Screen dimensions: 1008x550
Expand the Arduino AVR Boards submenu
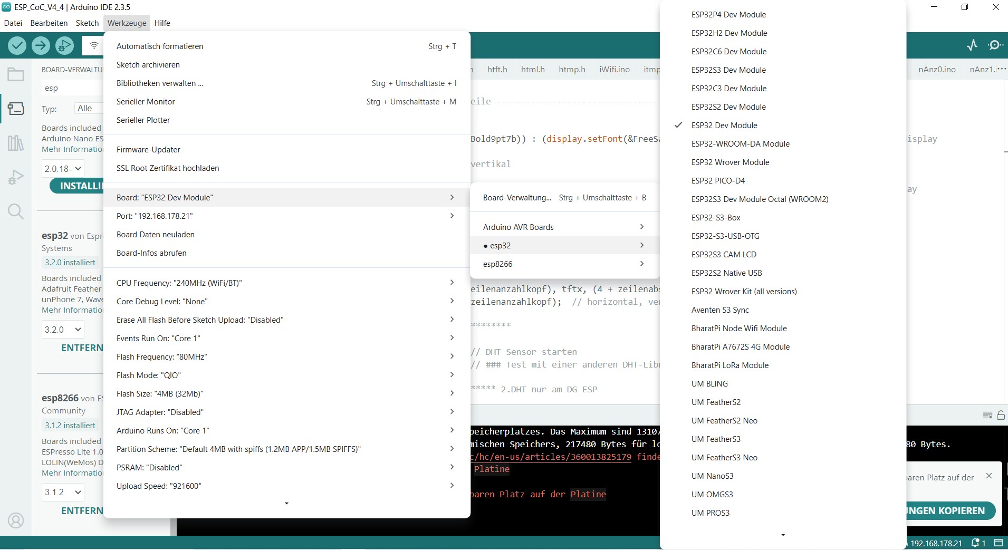pos(564,227)
